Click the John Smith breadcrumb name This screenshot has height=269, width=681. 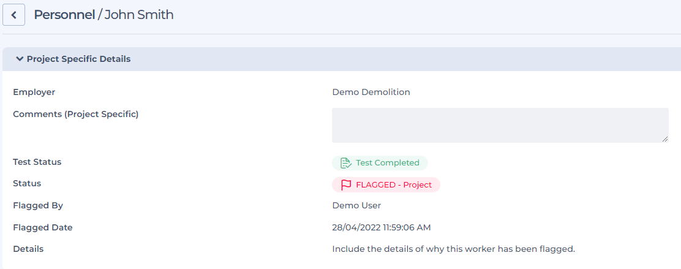click(x=139, y=15)
